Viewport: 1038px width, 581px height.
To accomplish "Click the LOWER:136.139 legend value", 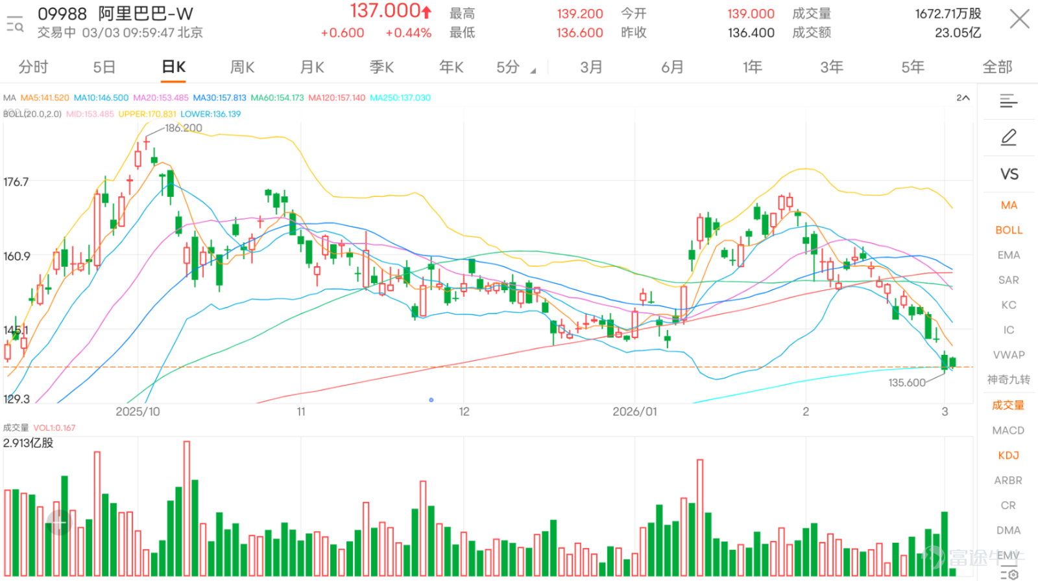I will click(x=210, y=114).
